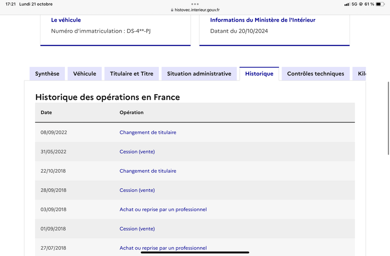Image resolution: width=390 pixels, height=256 pixels.
Task: Click 'Changement de titulaire' dated 22/10/2018
Action: 148,171
